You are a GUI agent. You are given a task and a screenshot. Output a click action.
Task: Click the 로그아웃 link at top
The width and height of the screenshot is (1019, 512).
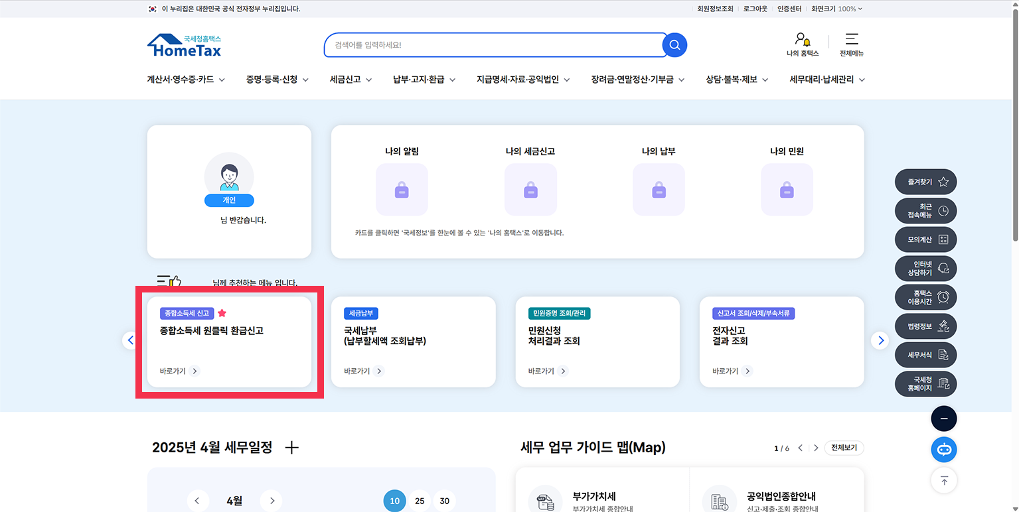[755, 9]
